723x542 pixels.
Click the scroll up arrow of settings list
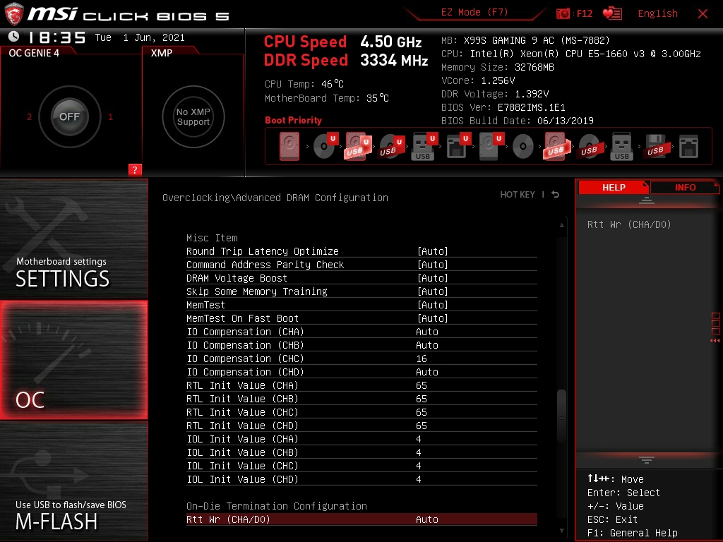[x=561, y=225]
